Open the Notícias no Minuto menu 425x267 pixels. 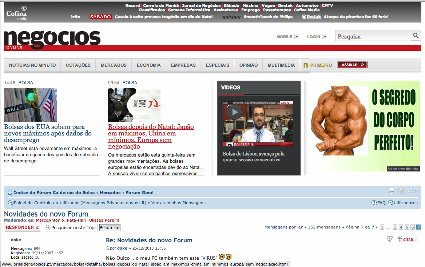tap(32, 65)
